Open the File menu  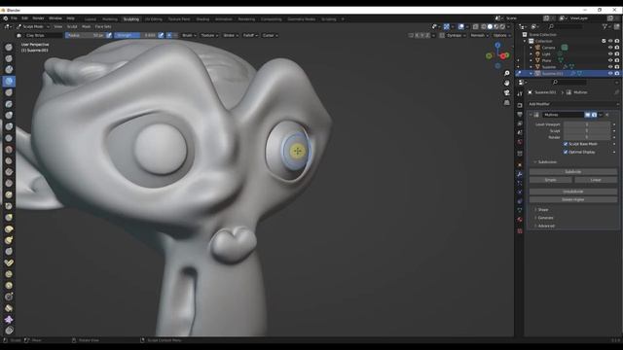tap(14, 18)
